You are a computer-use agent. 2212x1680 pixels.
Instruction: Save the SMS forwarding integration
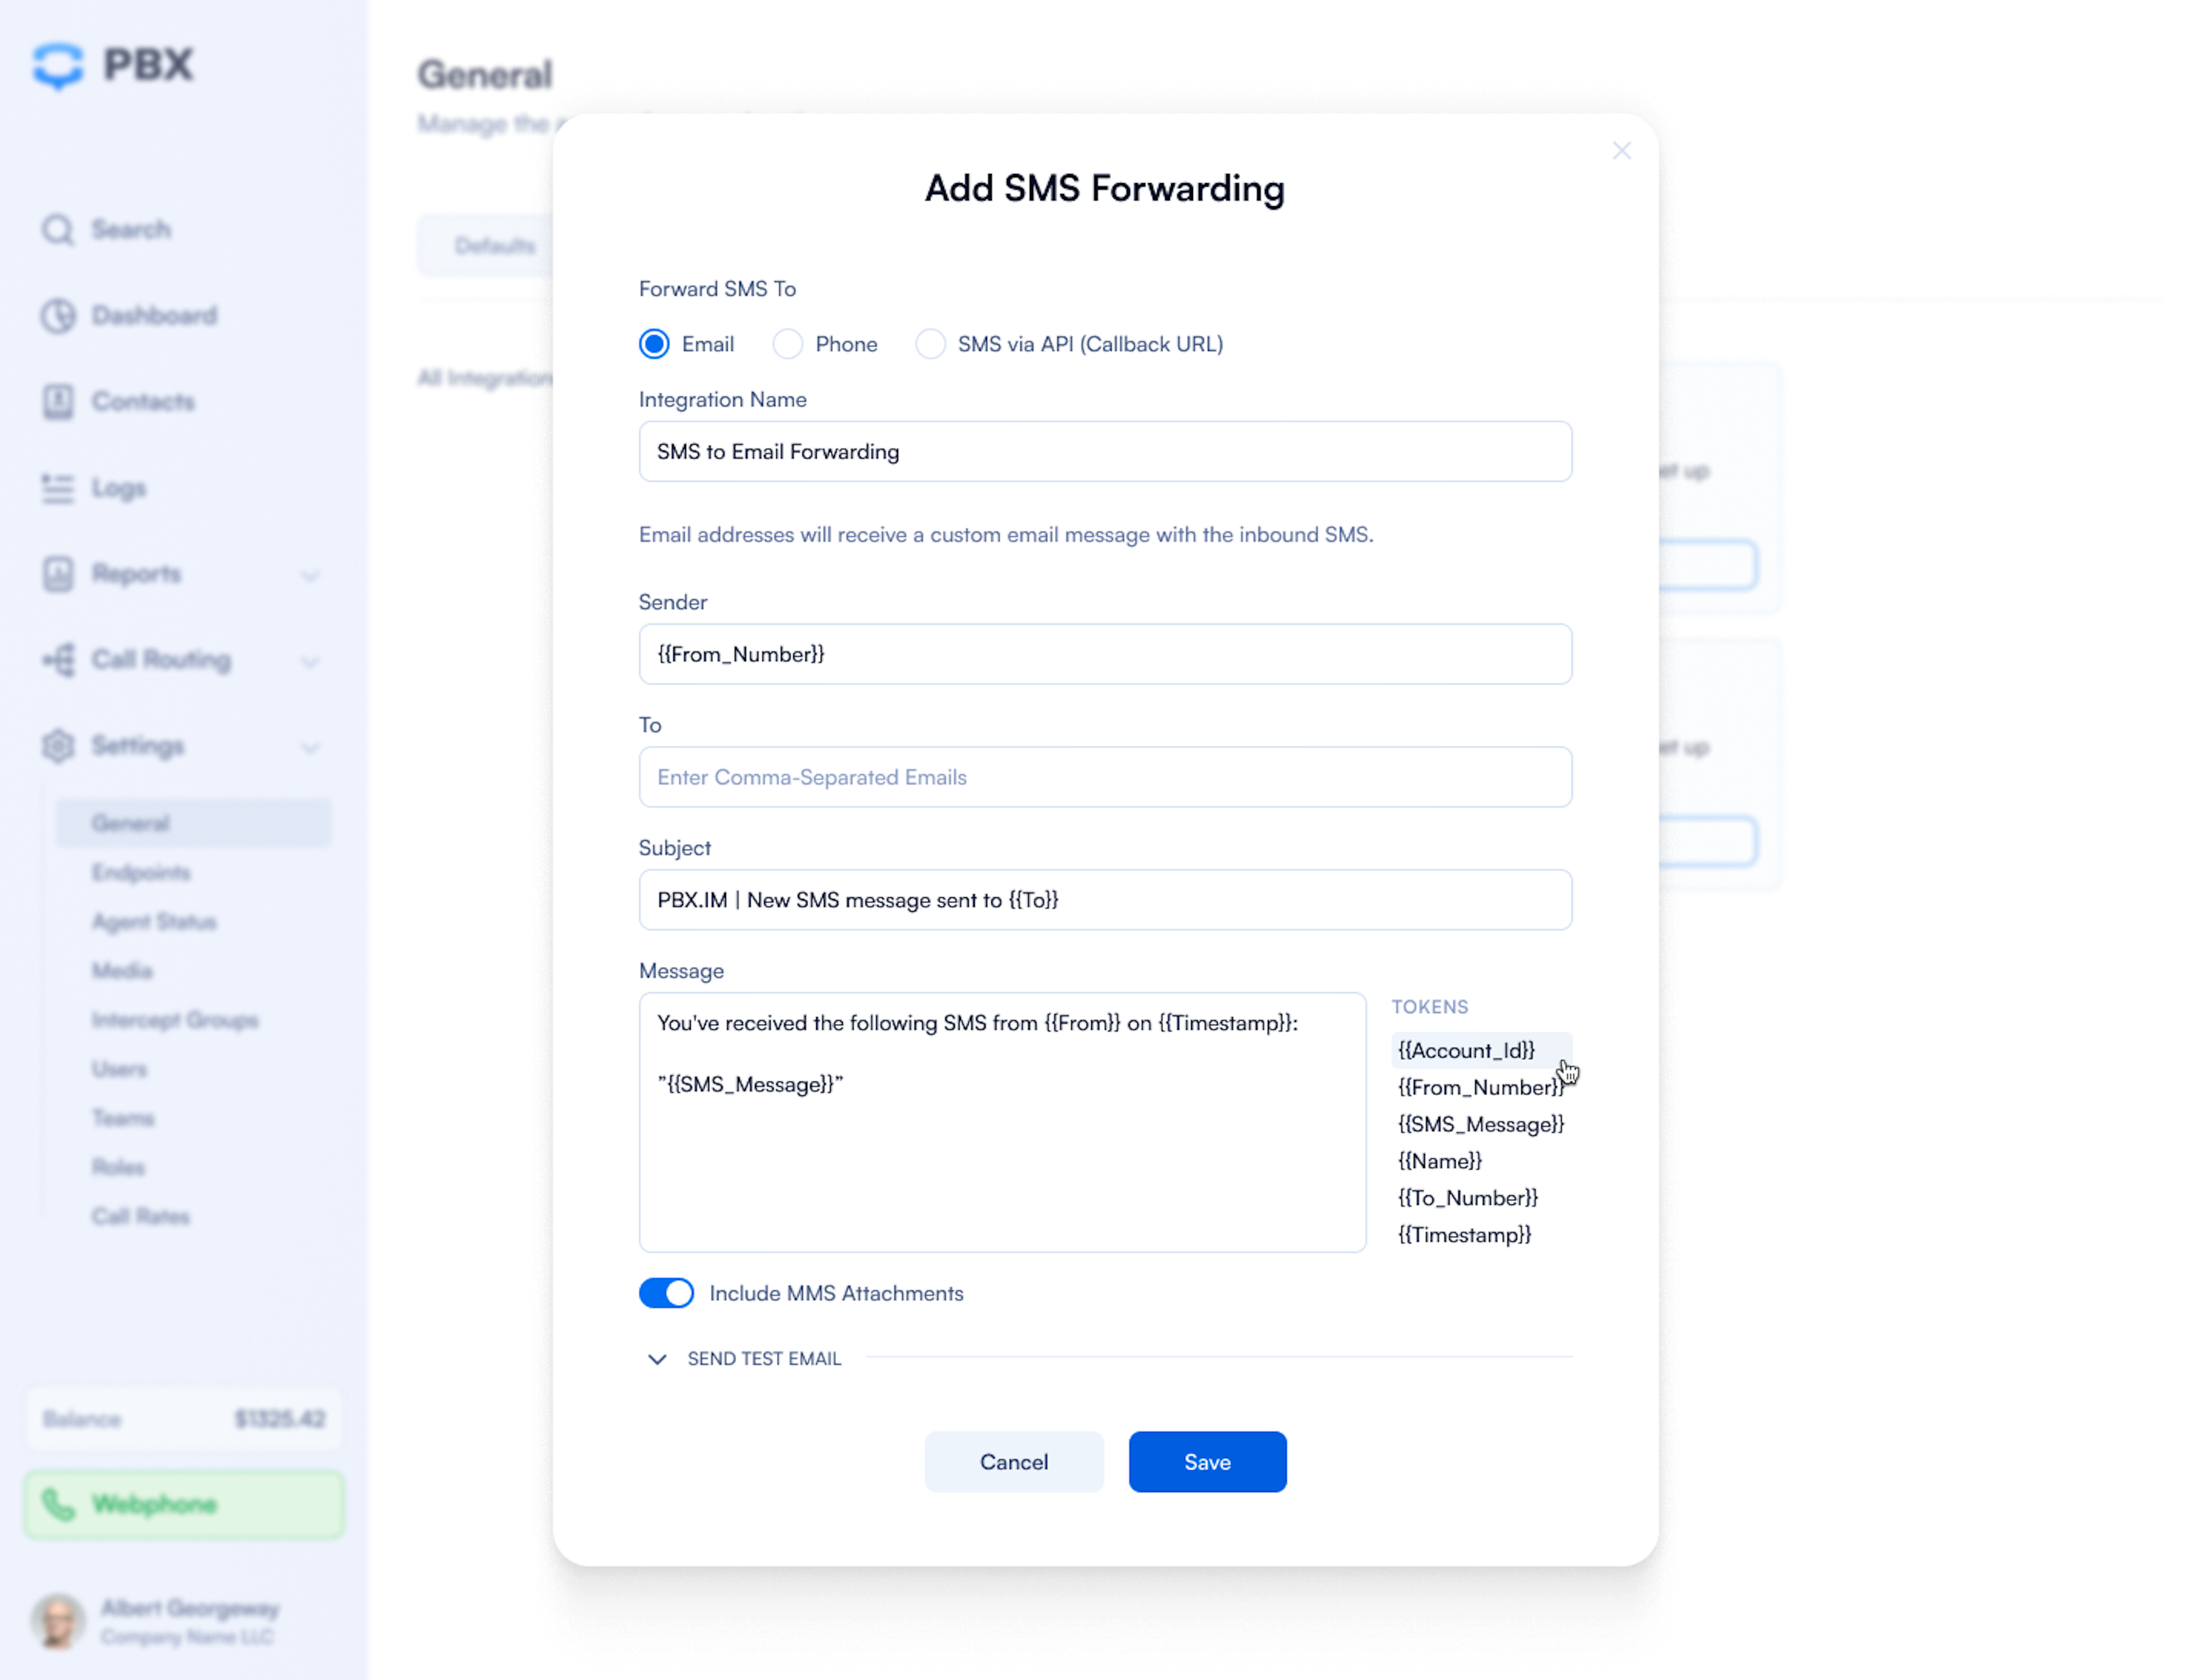coord(1207,1462)
